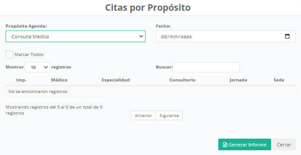Go to next page with Siguiente
301x155 pixels.
tap(169, 115)
